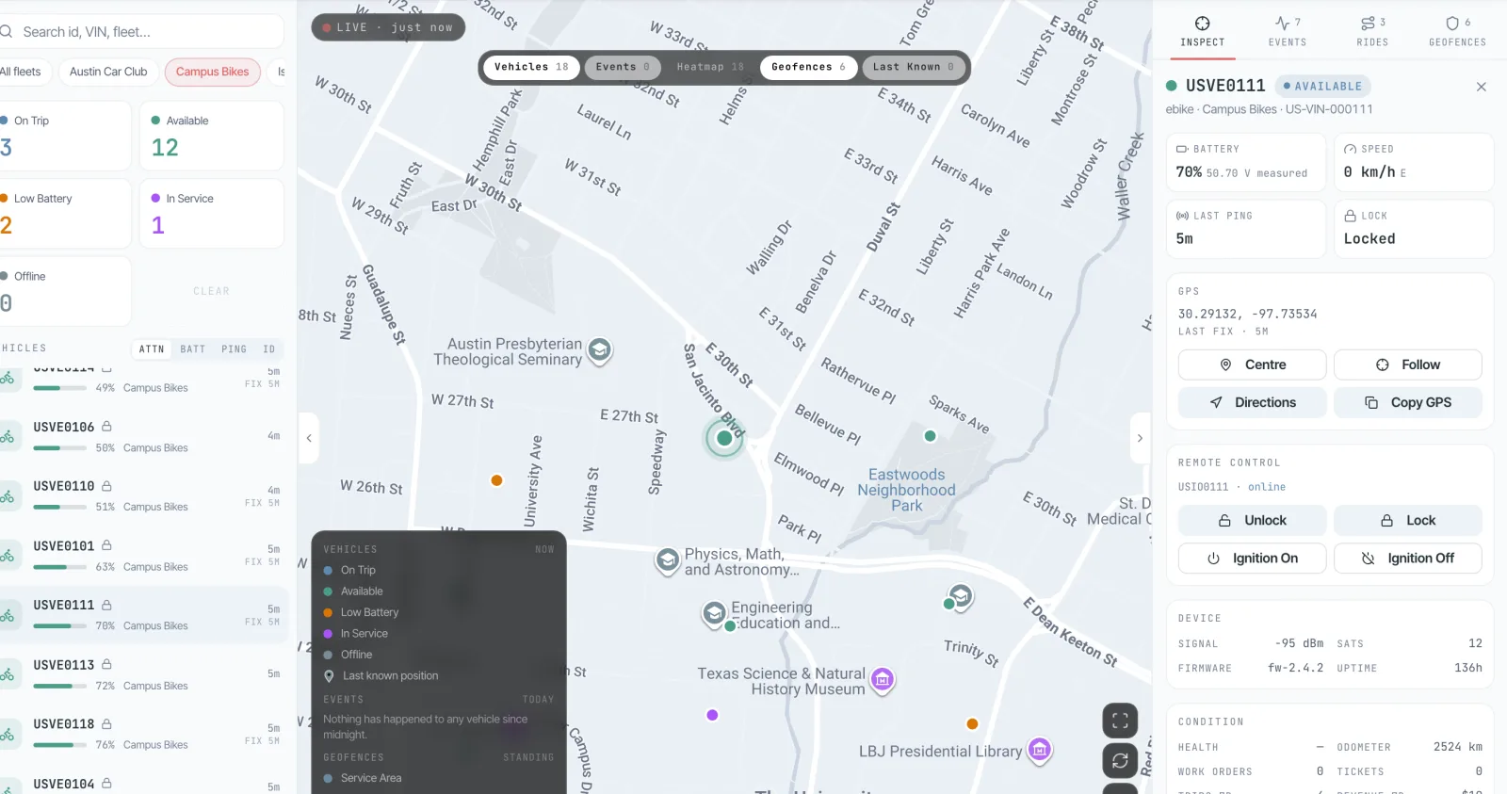Clear the status filters

click(212, 291)
